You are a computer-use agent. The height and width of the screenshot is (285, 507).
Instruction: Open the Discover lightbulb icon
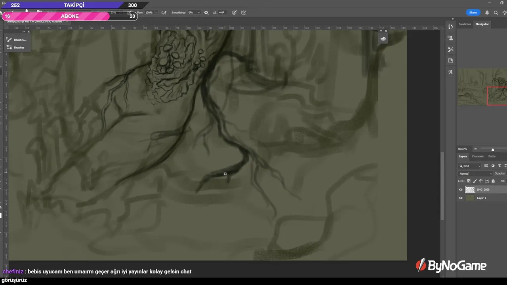(504, 13)
